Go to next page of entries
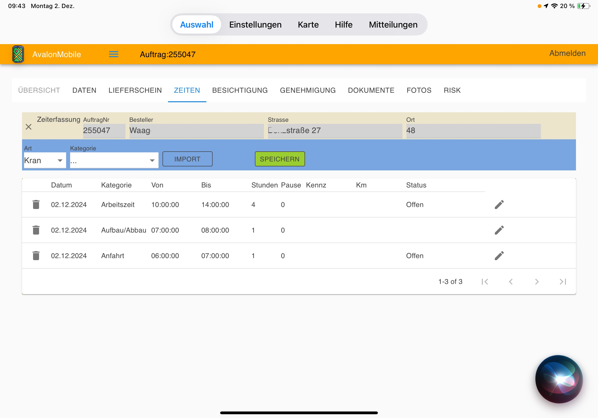 pyautogui.click(x=537, y=281)
